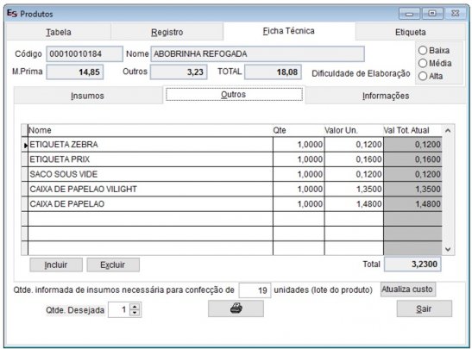Click the Nome field ABOBRINHA REFOGADA
Screen dimensions: 472x349
click(258, 53)
